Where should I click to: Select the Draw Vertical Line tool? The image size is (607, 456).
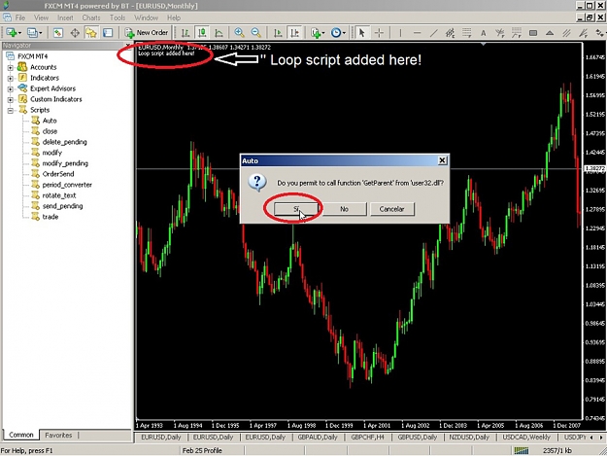[x=400, y=33]
